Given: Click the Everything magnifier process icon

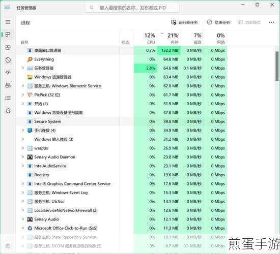Looking at the screenshot, I should point(30,59).
